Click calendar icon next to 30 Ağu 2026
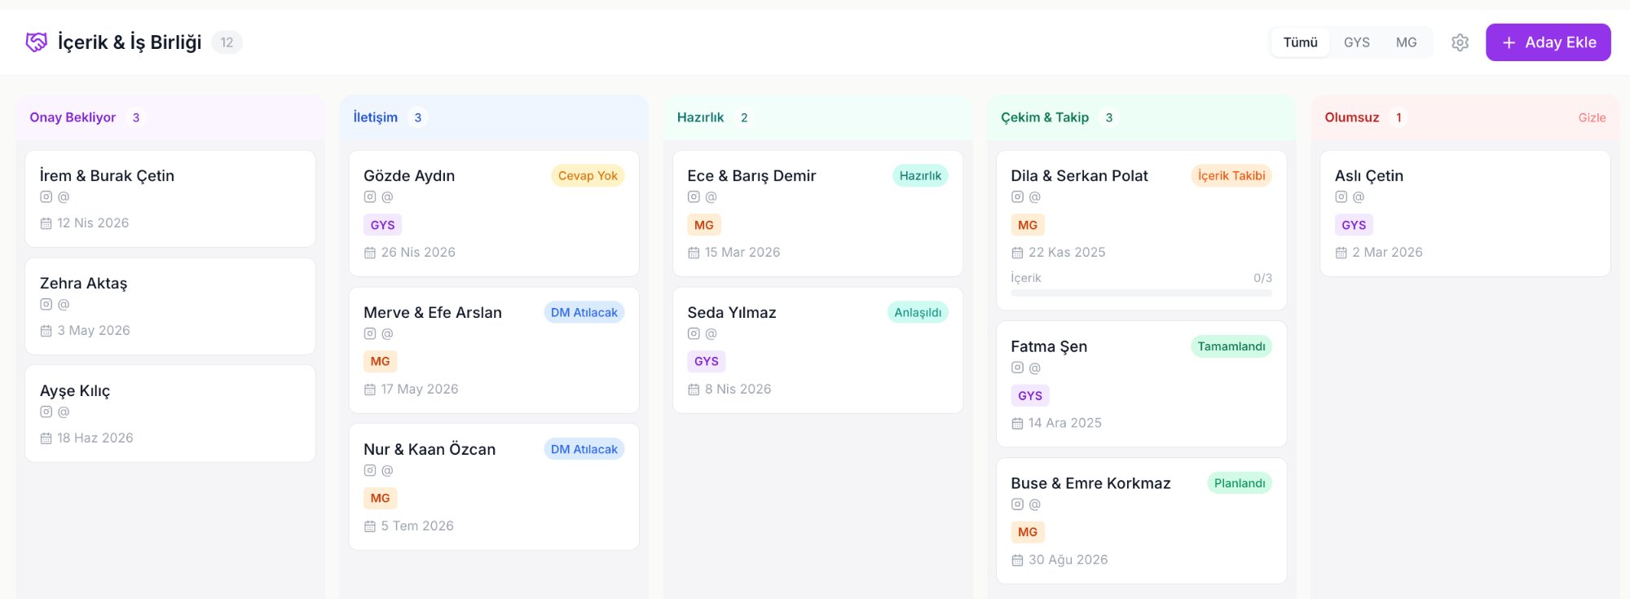Viewport: 1630px width, 599px height. (x=1017, y=561)
